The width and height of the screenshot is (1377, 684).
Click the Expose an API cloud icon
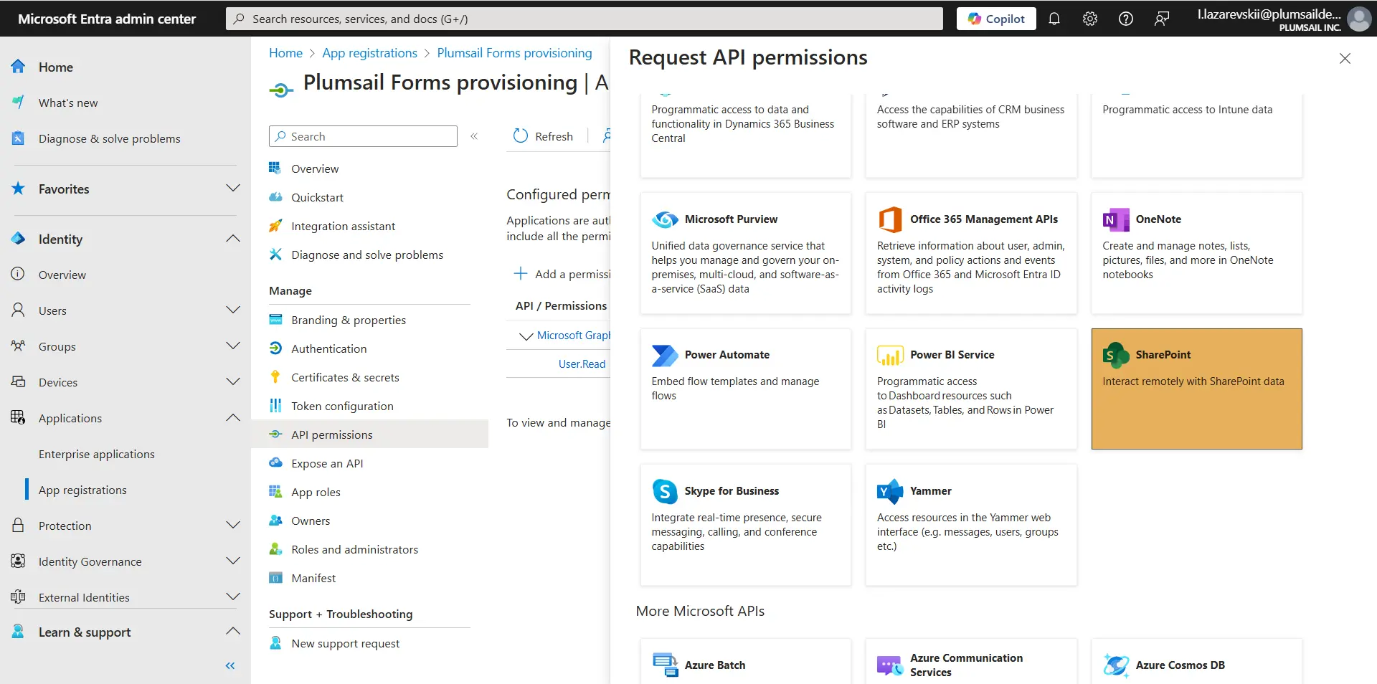tap(275, 463)
